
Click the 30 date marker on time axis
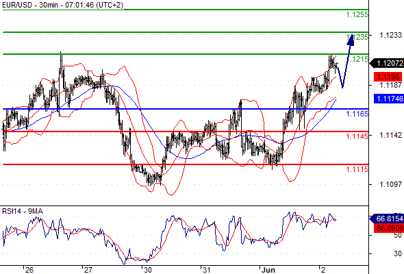click(148, 270)
